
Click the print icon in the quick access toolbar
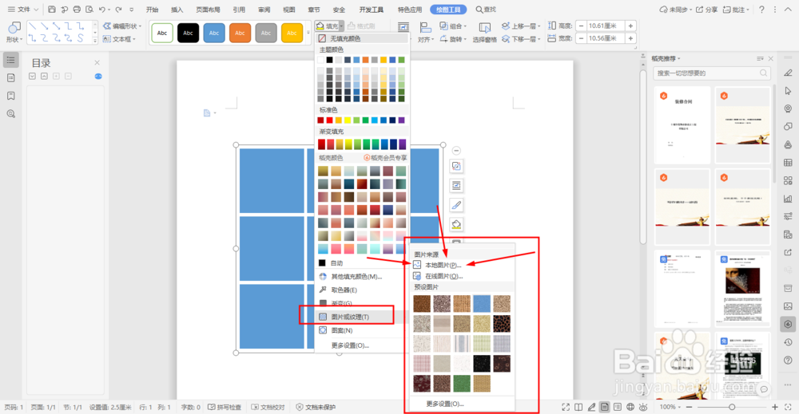(x=77, y=9)
